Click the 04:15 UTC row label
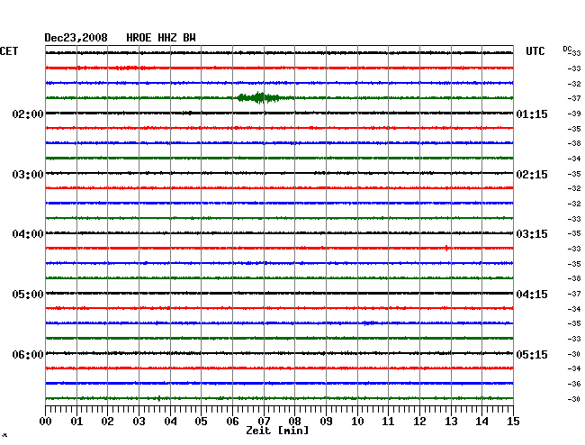Screen dimensions: 585x445 coord(532,295)
